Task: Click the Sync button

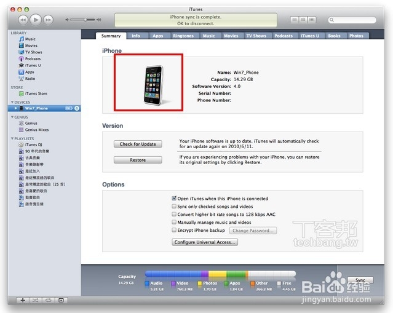Action: (x=360, y=280)
